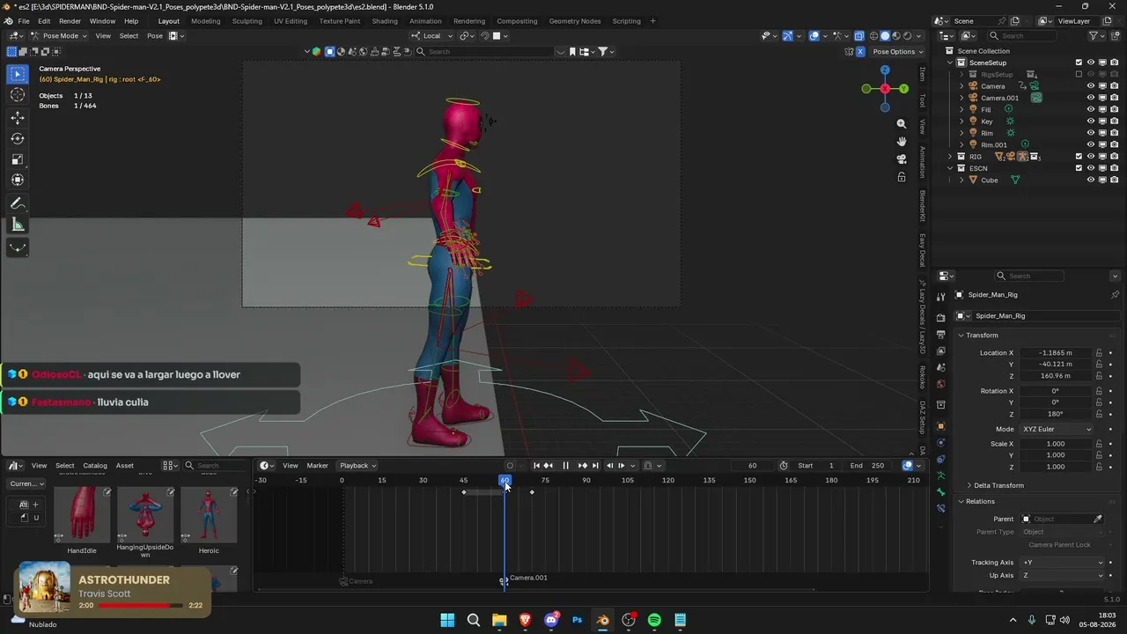Uncheck the ESCN collection checkbox
The height and width of the screenshot is (634, 1127).
pyautogui.click(x=1079, y=168)
